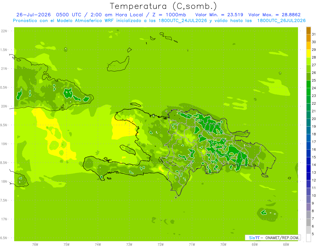Pick the white swatch below 5 on color scale
The height and width of the screenshot is (248, 321).
[308, 238]
